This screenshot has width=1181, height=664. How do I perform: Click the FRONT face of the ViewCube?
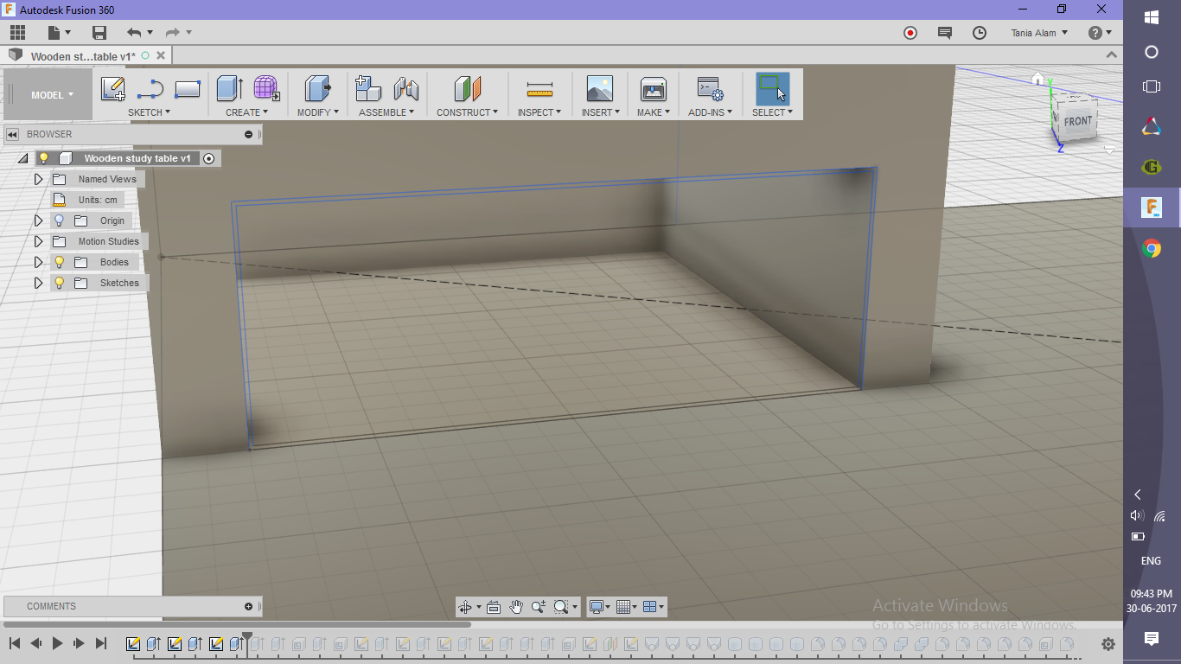[x=1078, y=121]
